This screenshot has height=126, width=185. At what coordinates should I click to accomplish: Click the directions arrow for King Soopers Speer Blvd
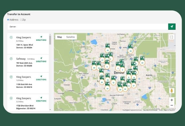(x=41, y=37)
